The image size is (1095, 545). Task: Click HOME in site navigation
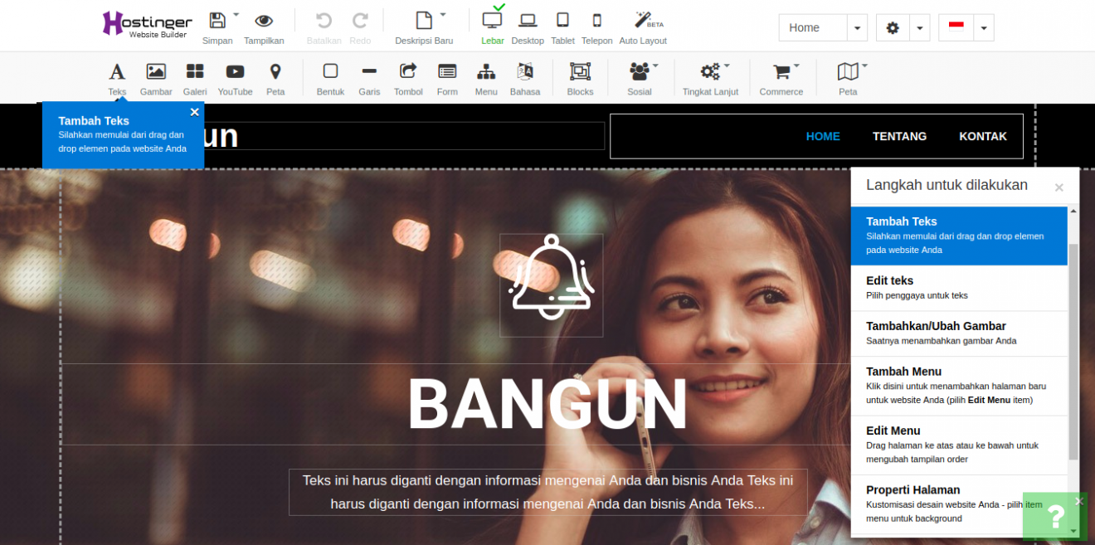click(823, 136)
